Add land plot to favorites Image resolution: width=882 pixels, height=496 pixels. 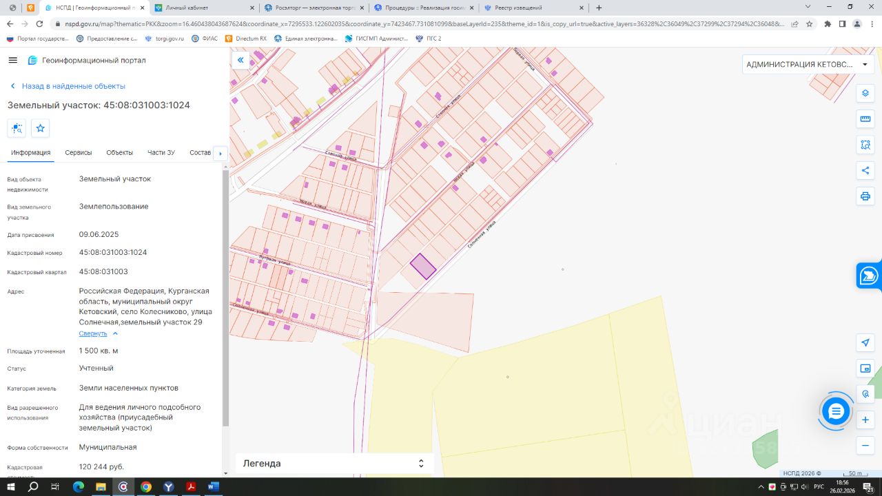[41, 128]
